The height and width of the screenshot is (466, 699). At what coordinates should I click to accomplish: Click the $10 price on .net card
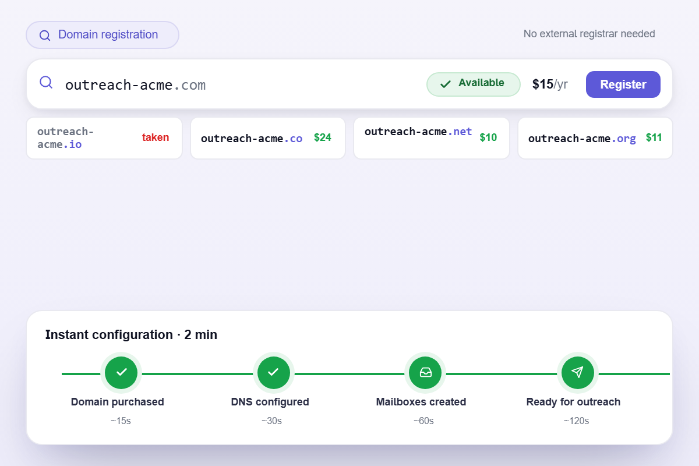point(488,138)
